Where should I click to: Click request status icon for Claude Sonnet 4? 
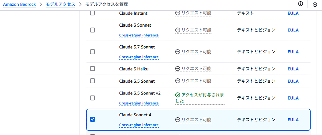point(177,120)
